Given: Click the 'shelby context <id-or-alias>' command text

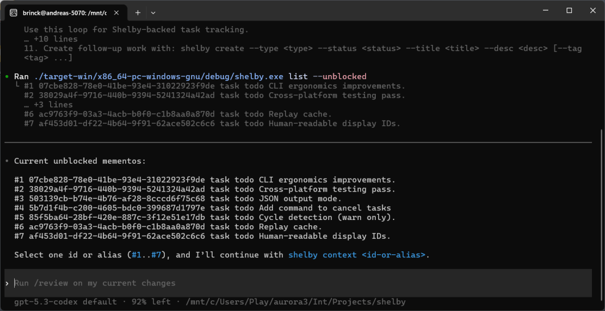Looking at the screenshot, I should [x=357, y=255].
